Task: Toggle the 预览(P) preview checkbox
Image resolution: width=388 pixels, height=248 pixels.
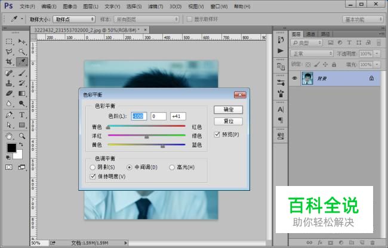Action: coord(217,134)
